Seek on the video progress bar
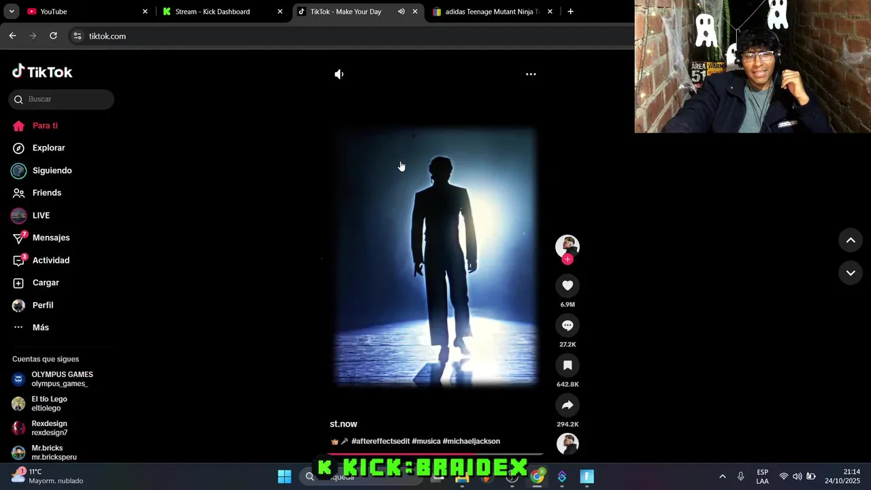 (435, 454)
